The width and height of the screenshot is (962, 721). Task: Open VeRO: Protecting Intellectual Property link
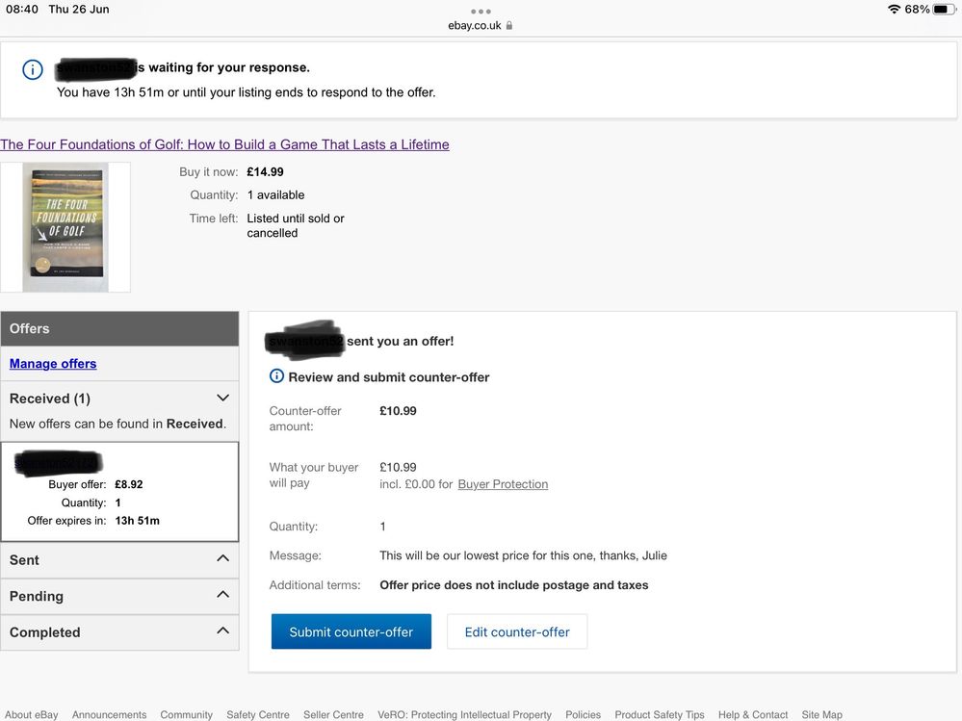click(464, 714)
